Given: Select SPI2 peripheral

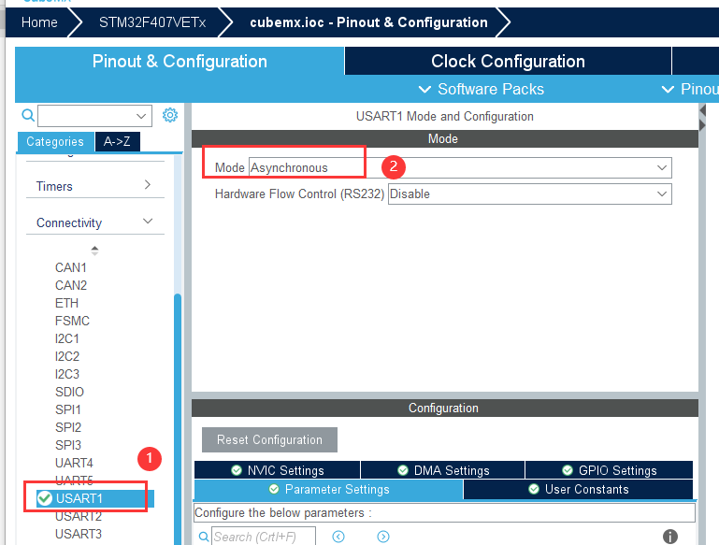Looking at the screenshot, I should tap(68, 427).
